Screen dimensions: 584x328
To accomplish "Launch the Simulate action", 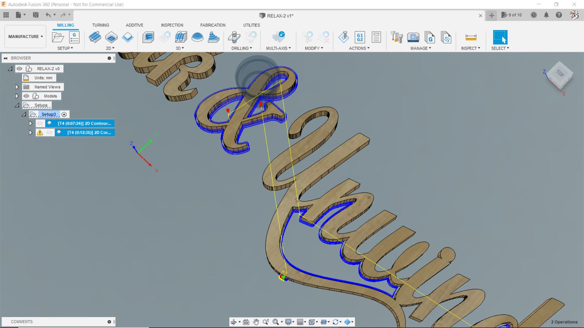I will [x=344, y=37].
